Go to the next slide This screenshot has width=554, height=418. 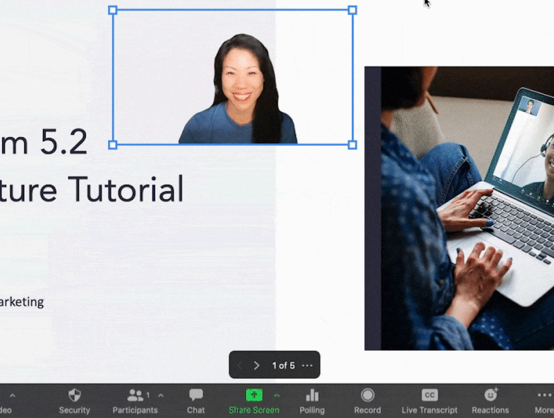pos(256,365)
